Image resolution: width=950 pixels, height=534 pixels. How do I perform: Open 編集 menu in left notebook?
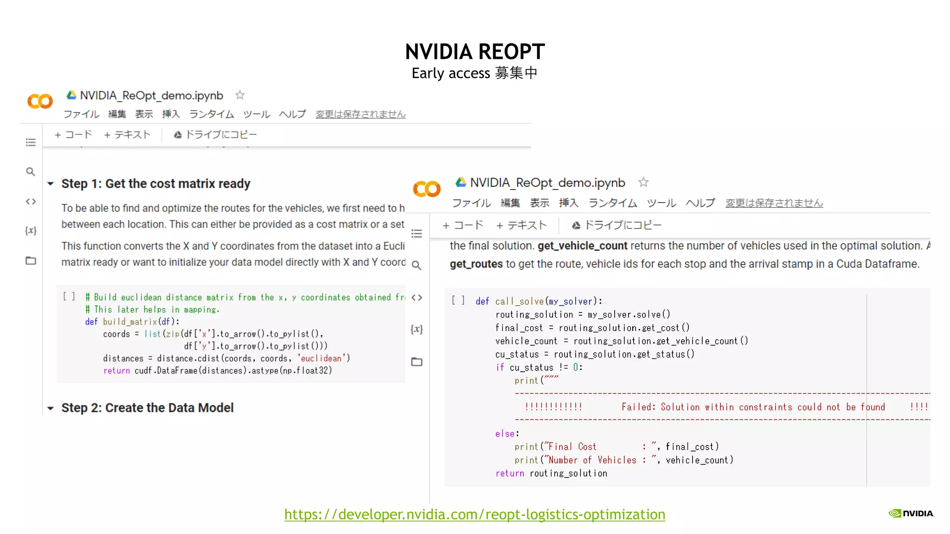pyautogui.click(x=117, y=114)
